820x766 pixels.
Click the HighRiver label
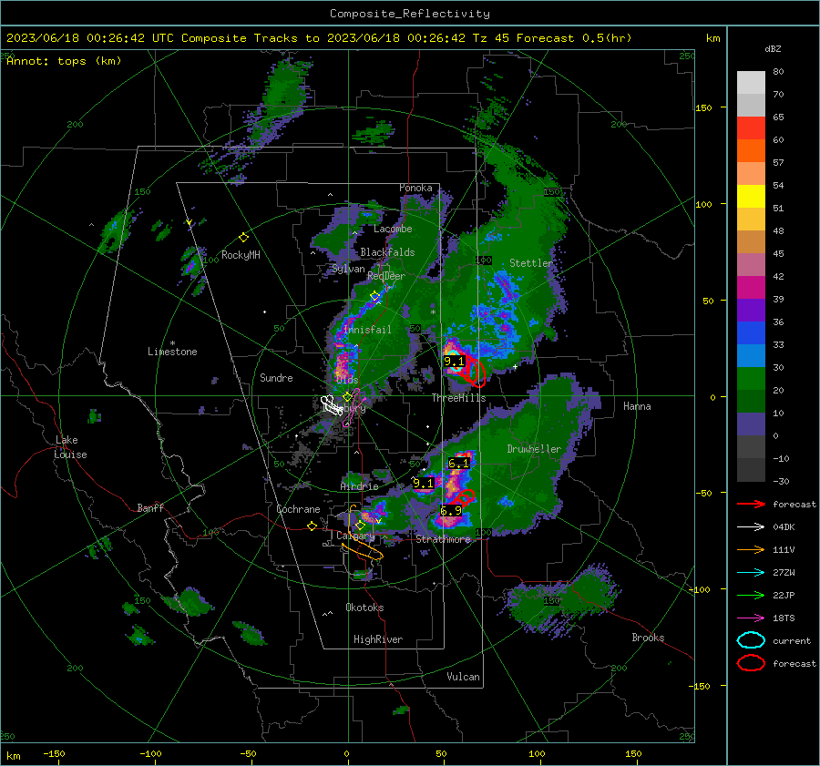(x=378, y=639)
